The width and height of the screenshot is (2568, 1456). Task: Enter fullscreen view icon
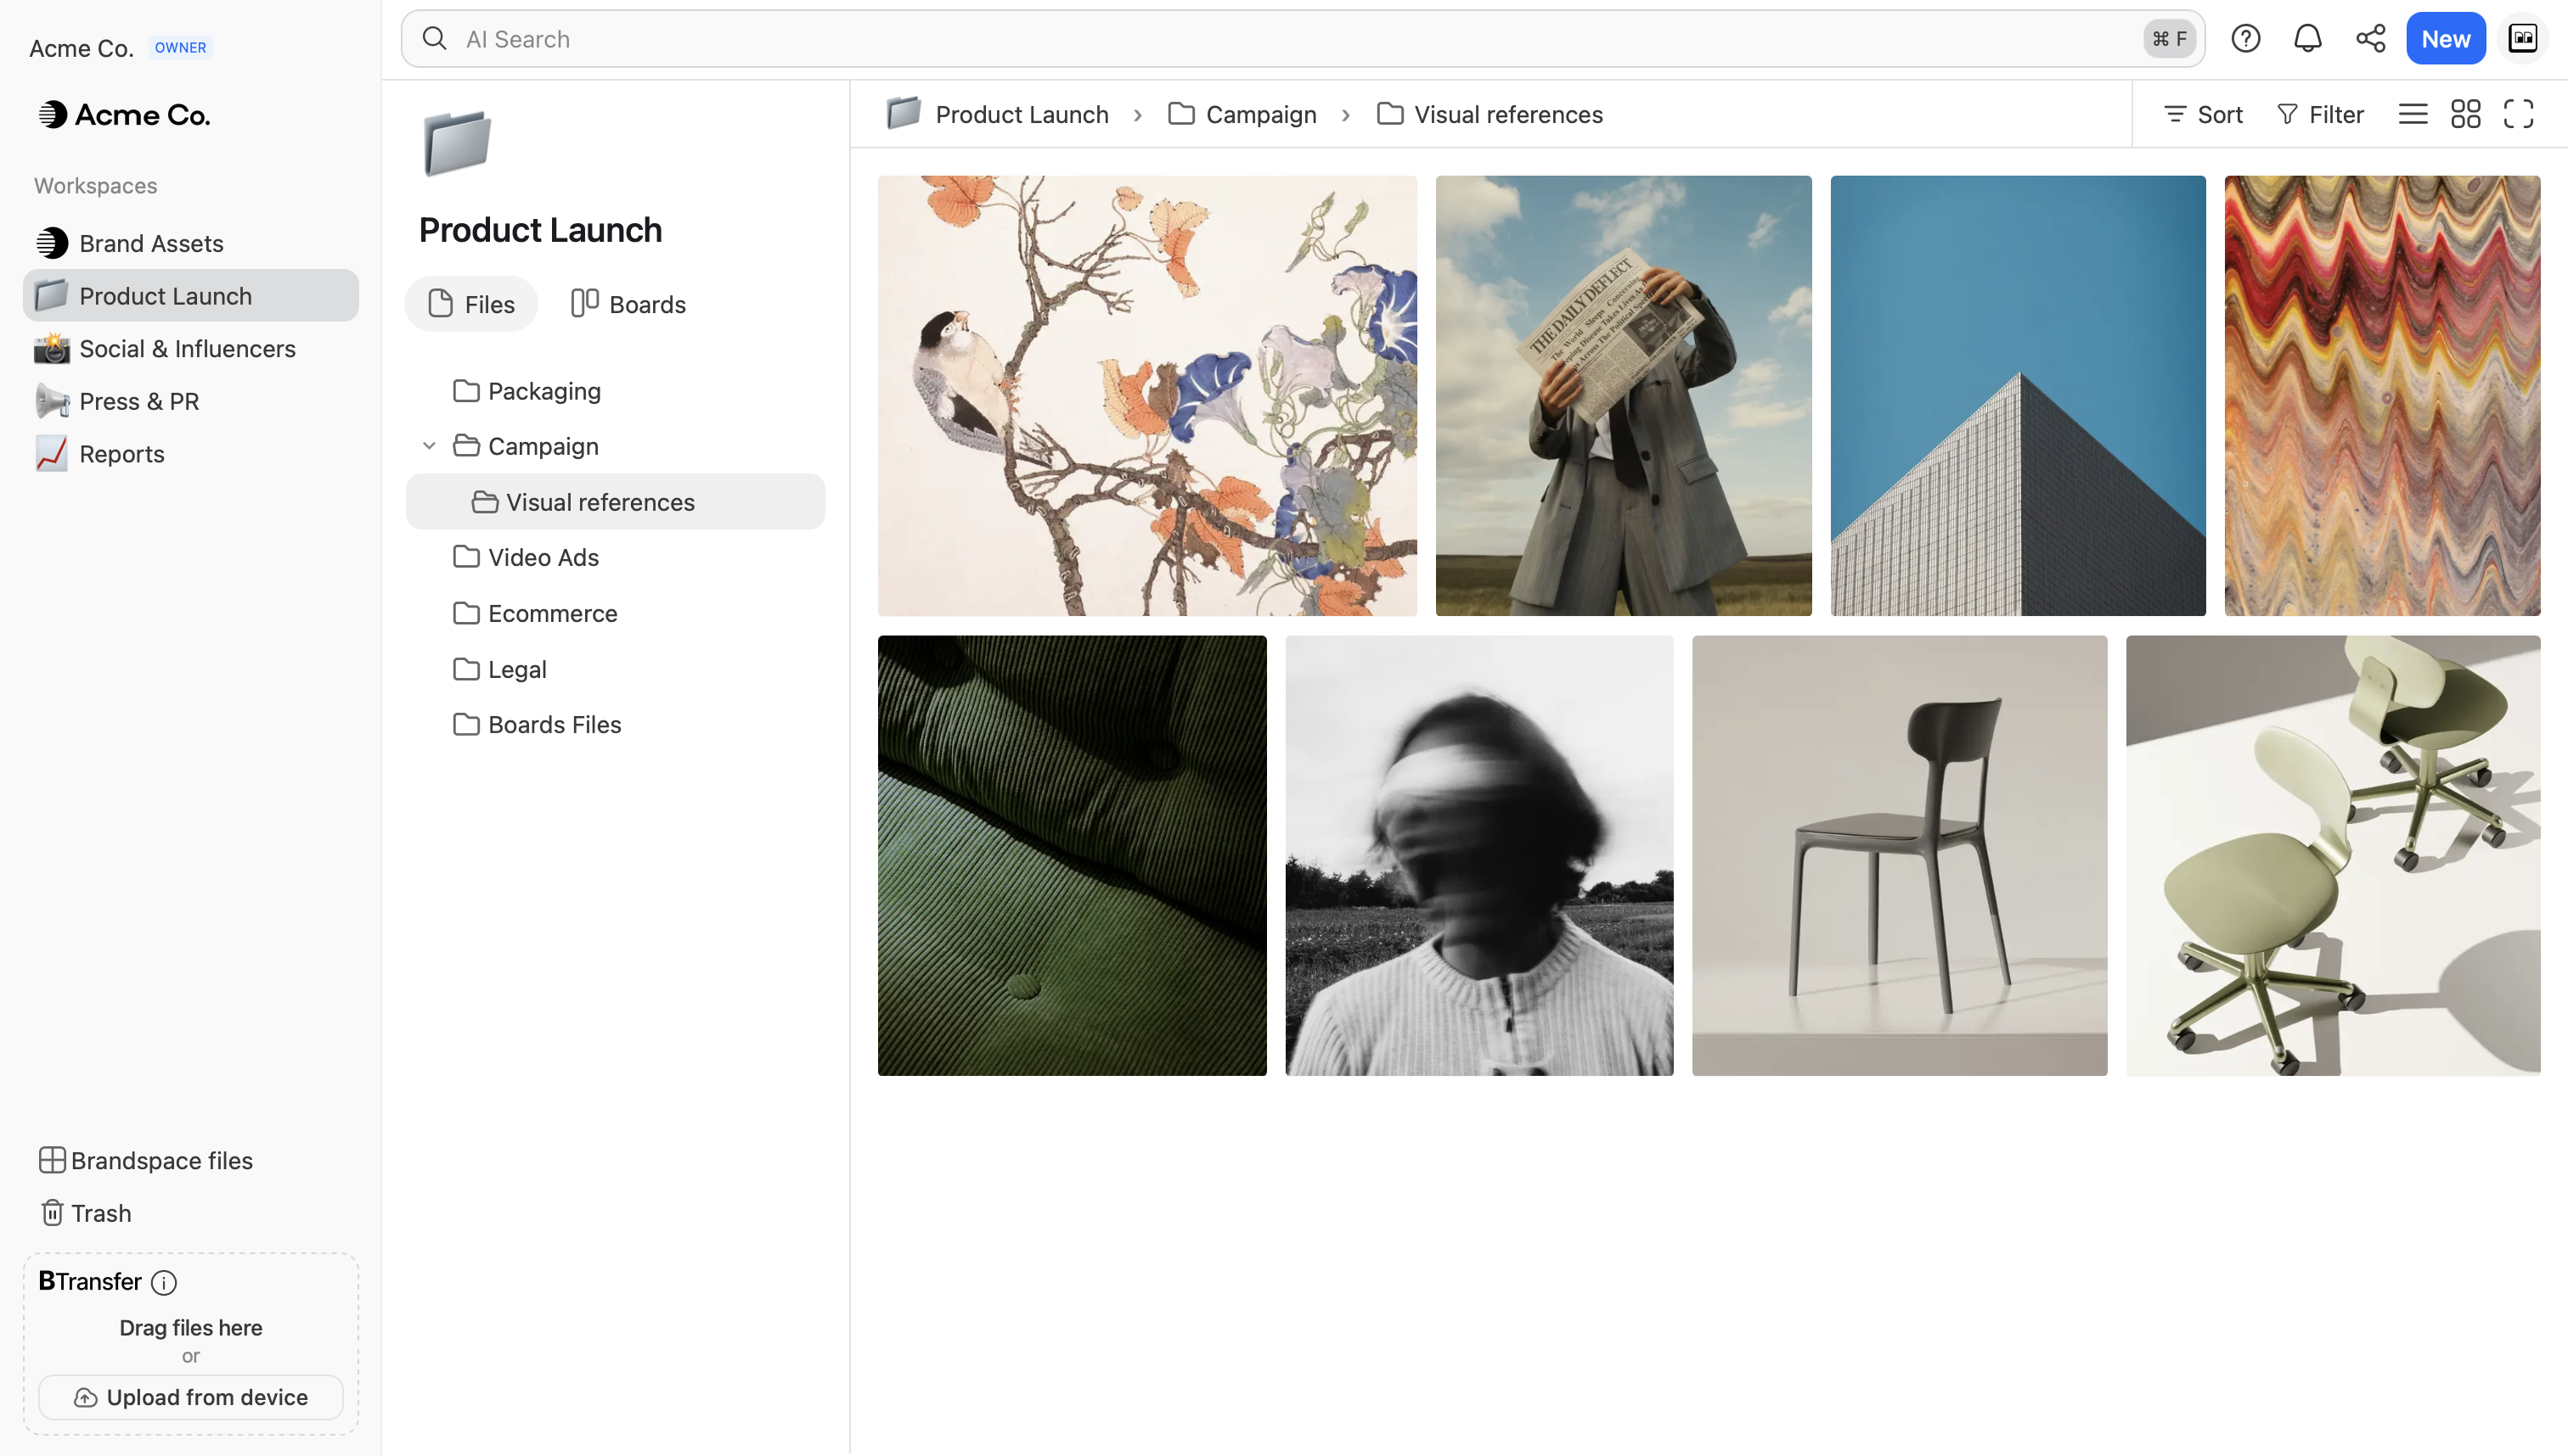[2518, 114]
